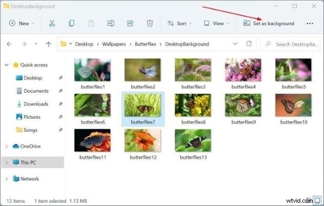Image resolution: width=324 pixels, height=206 pixels.
Task: Select butterflies5 thumbnail
Action: [293, 70]
